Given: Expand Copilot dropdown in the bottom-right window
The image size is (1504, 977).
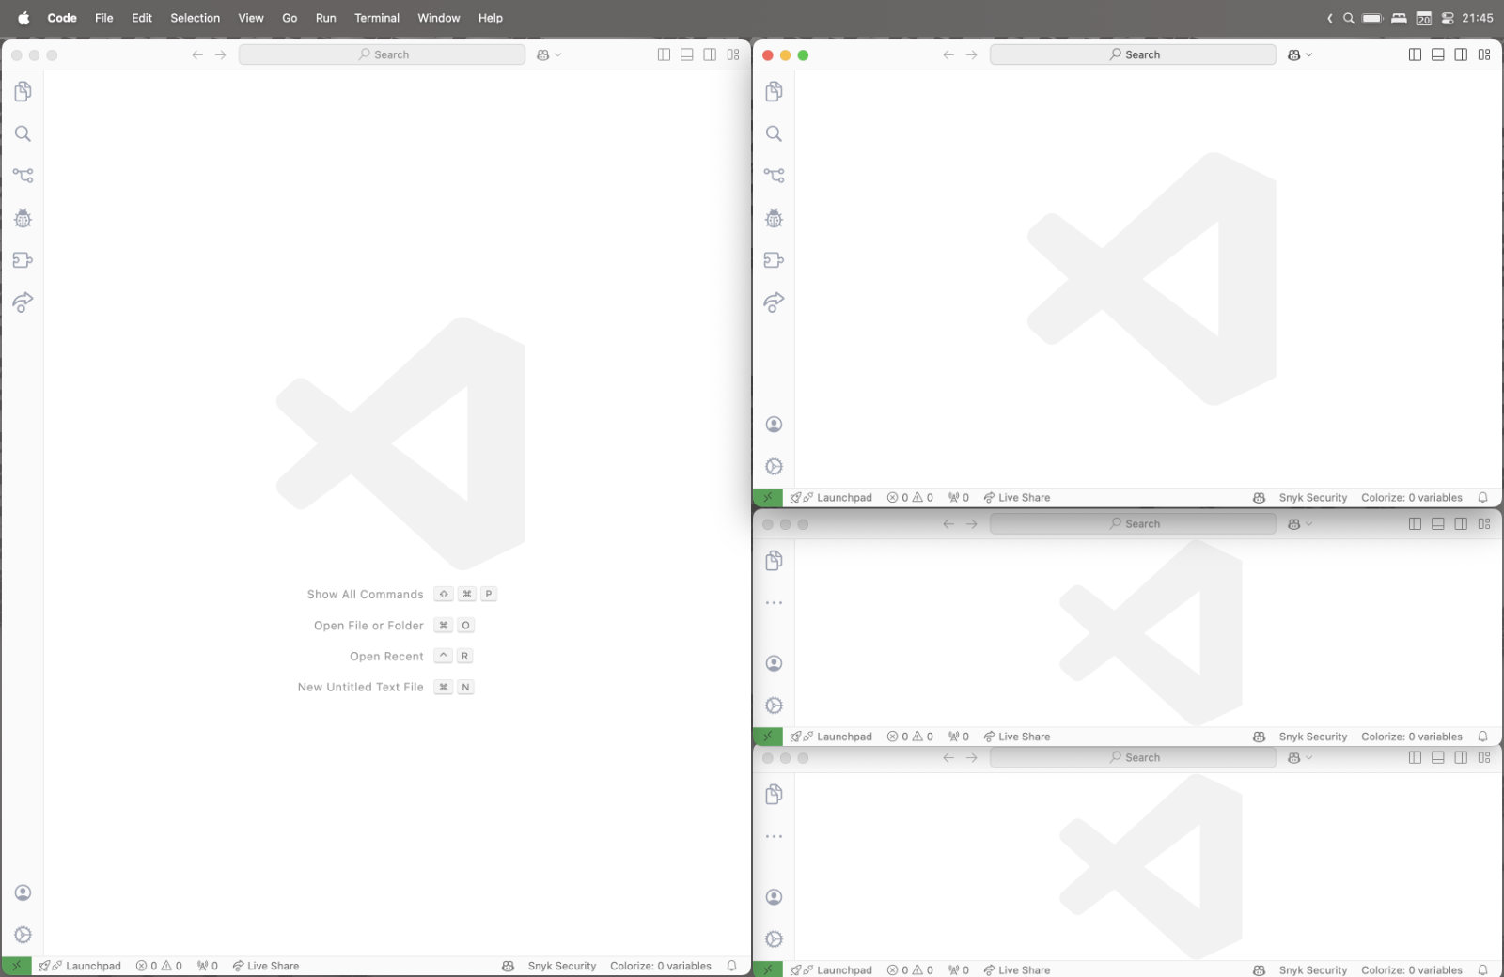Looking at the screenshot, I should pos(1308,758).
